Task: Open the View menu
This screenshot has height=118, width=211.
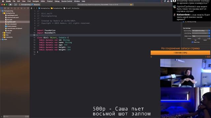Action: pos(23,1)
